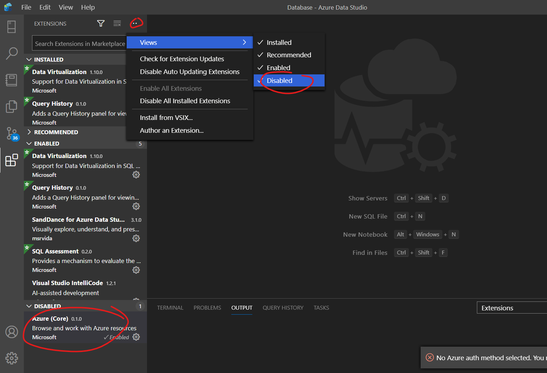Uncheck Installed in the Views submenu
The image size is (547, 373).
(279, 42)
